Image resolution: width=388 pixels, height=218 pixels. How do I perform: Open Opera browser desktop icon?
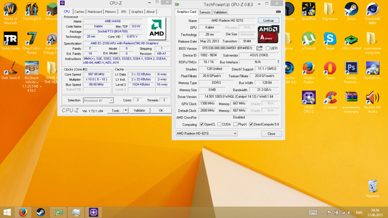(x=330, y=70)
